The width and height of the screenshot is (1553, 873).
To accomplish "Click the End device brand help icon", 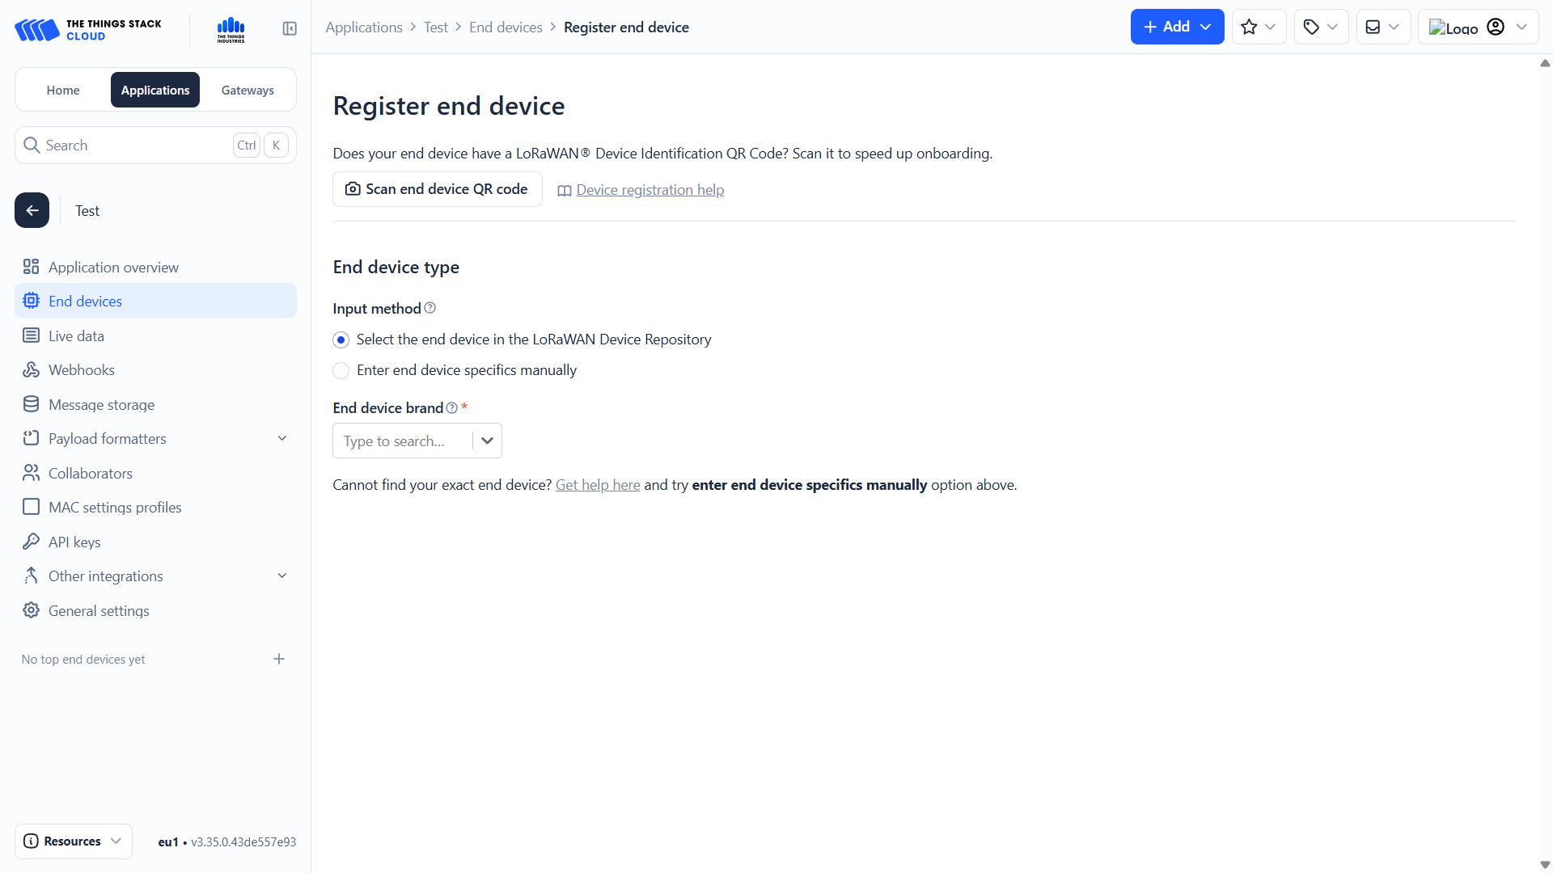I will [x=452, y=408].
